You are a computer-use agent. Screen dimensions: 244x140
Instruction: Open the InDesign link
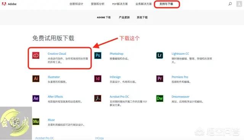tap(115, 77)
